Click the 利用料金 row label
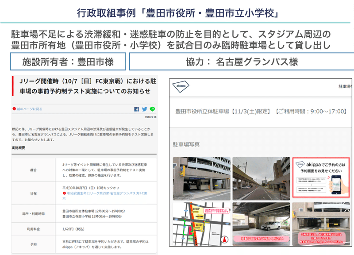Viewport: 354px width, 255px height. tap(34, 229)
